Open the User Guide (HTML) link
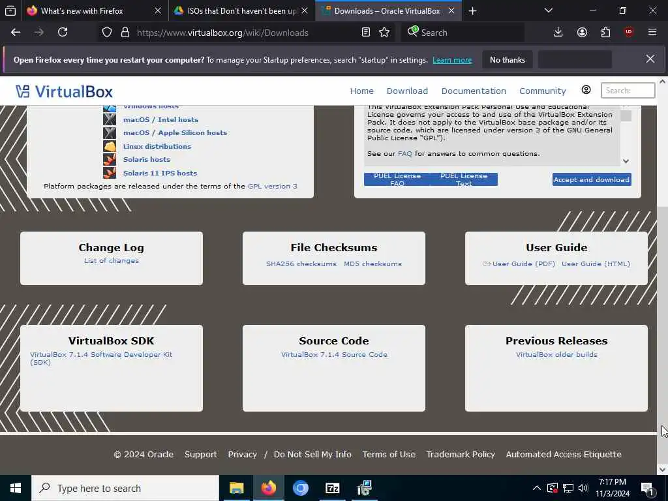Viewport: 668px width, 501px height. coord(596,264)
